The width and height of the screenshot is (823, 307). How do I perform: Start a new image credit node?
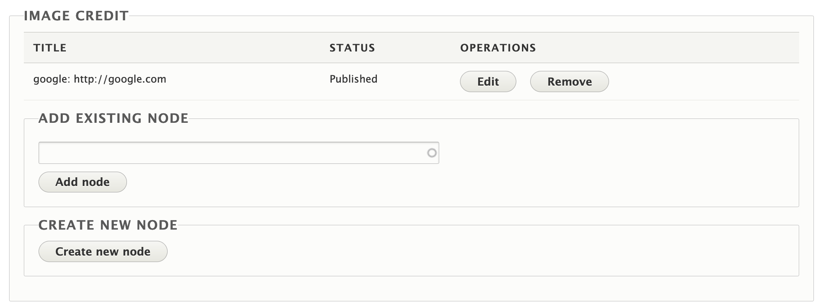pos(103,252)
